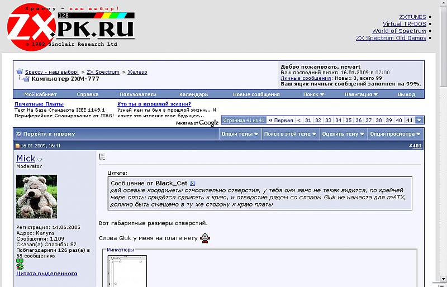
Task: Expand the "Опции темы" dropdown
Action: click(240, 134)
